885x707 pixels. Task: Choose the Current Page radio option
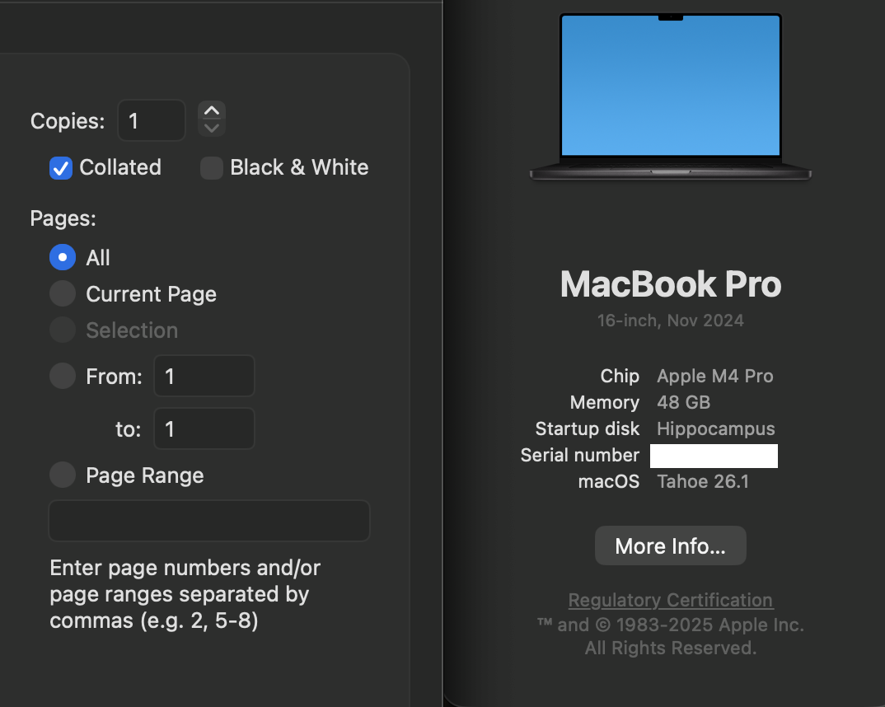[x=63, y=293]
